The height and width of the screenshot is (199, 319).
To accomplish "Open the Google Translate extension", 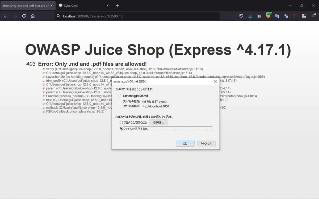I will [277, 16].
